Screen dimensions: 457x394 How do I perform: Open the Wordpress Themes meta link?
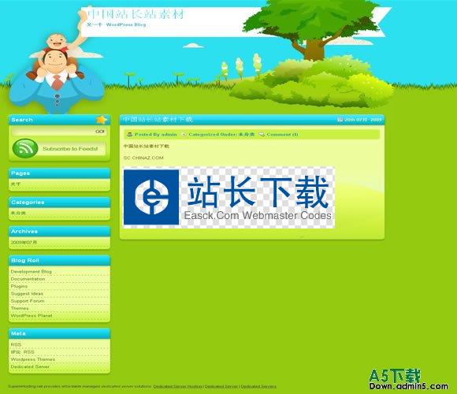(32, 359)
